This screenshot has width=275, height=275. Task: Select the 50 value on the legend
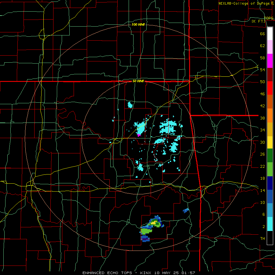coord(262,82)
